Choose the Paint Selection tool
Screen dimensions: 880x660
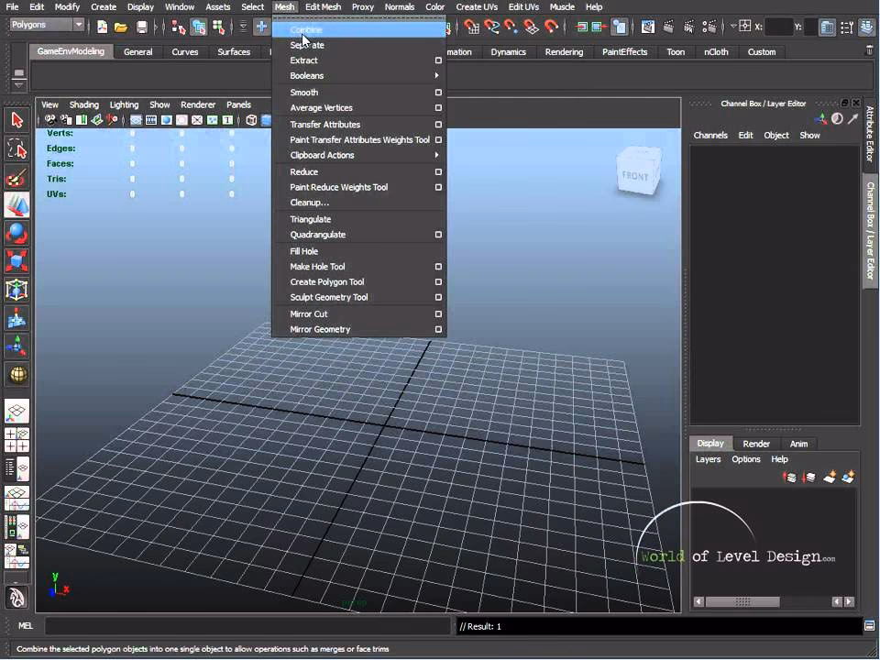(x=16, y=177)
